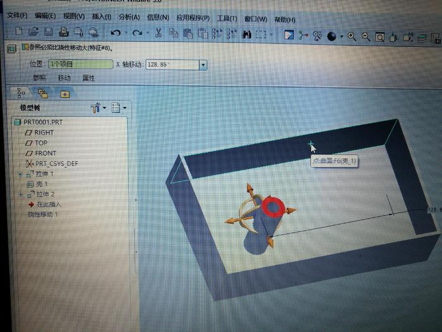This screenshot has width=442, height=332.
Task: Open the 编辑(E) menu
Action: [45, 16]
